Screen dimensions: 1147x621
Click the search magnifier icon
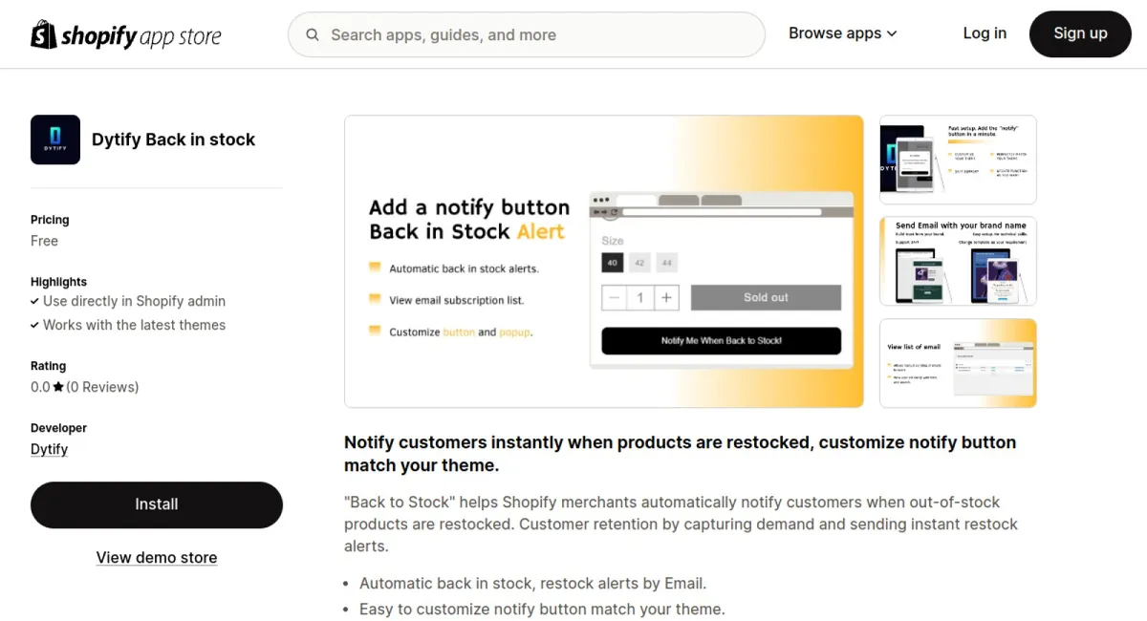pos(313,35)
